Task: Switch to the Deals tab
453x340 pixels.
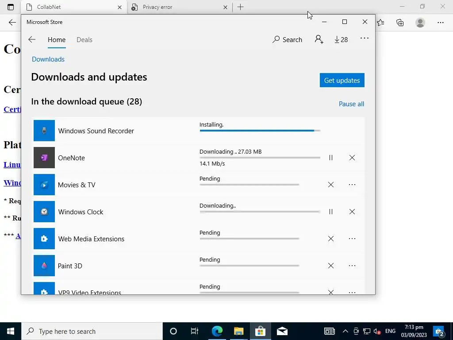Action: pos(84,39)
